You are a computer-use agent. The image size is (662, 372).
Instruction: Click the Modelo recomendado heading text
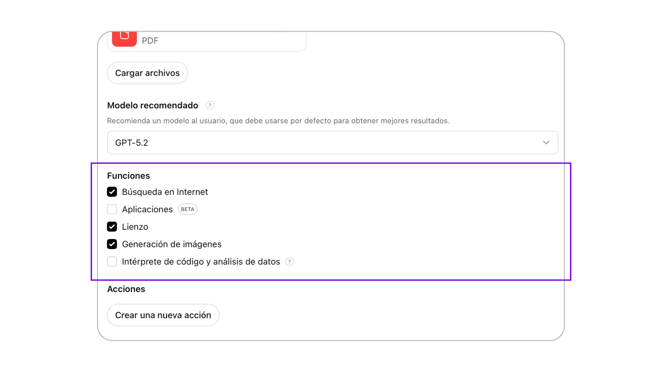coord(152,105)
